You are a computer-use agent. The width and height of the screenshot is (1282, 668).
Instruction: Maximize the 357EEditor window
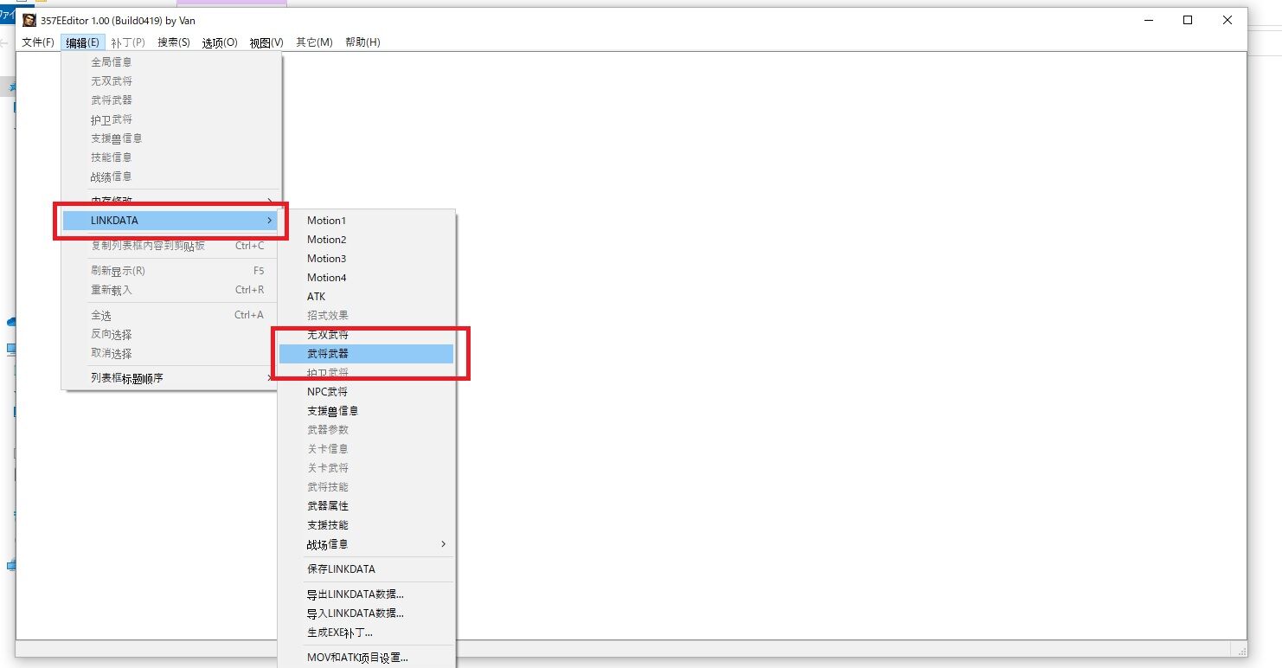click(1188, 20)
